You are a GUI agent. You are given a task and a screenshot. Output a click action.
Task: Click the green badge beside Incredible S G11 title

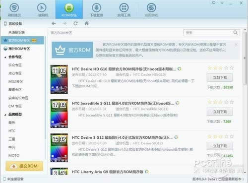click(x=178, y=103)
